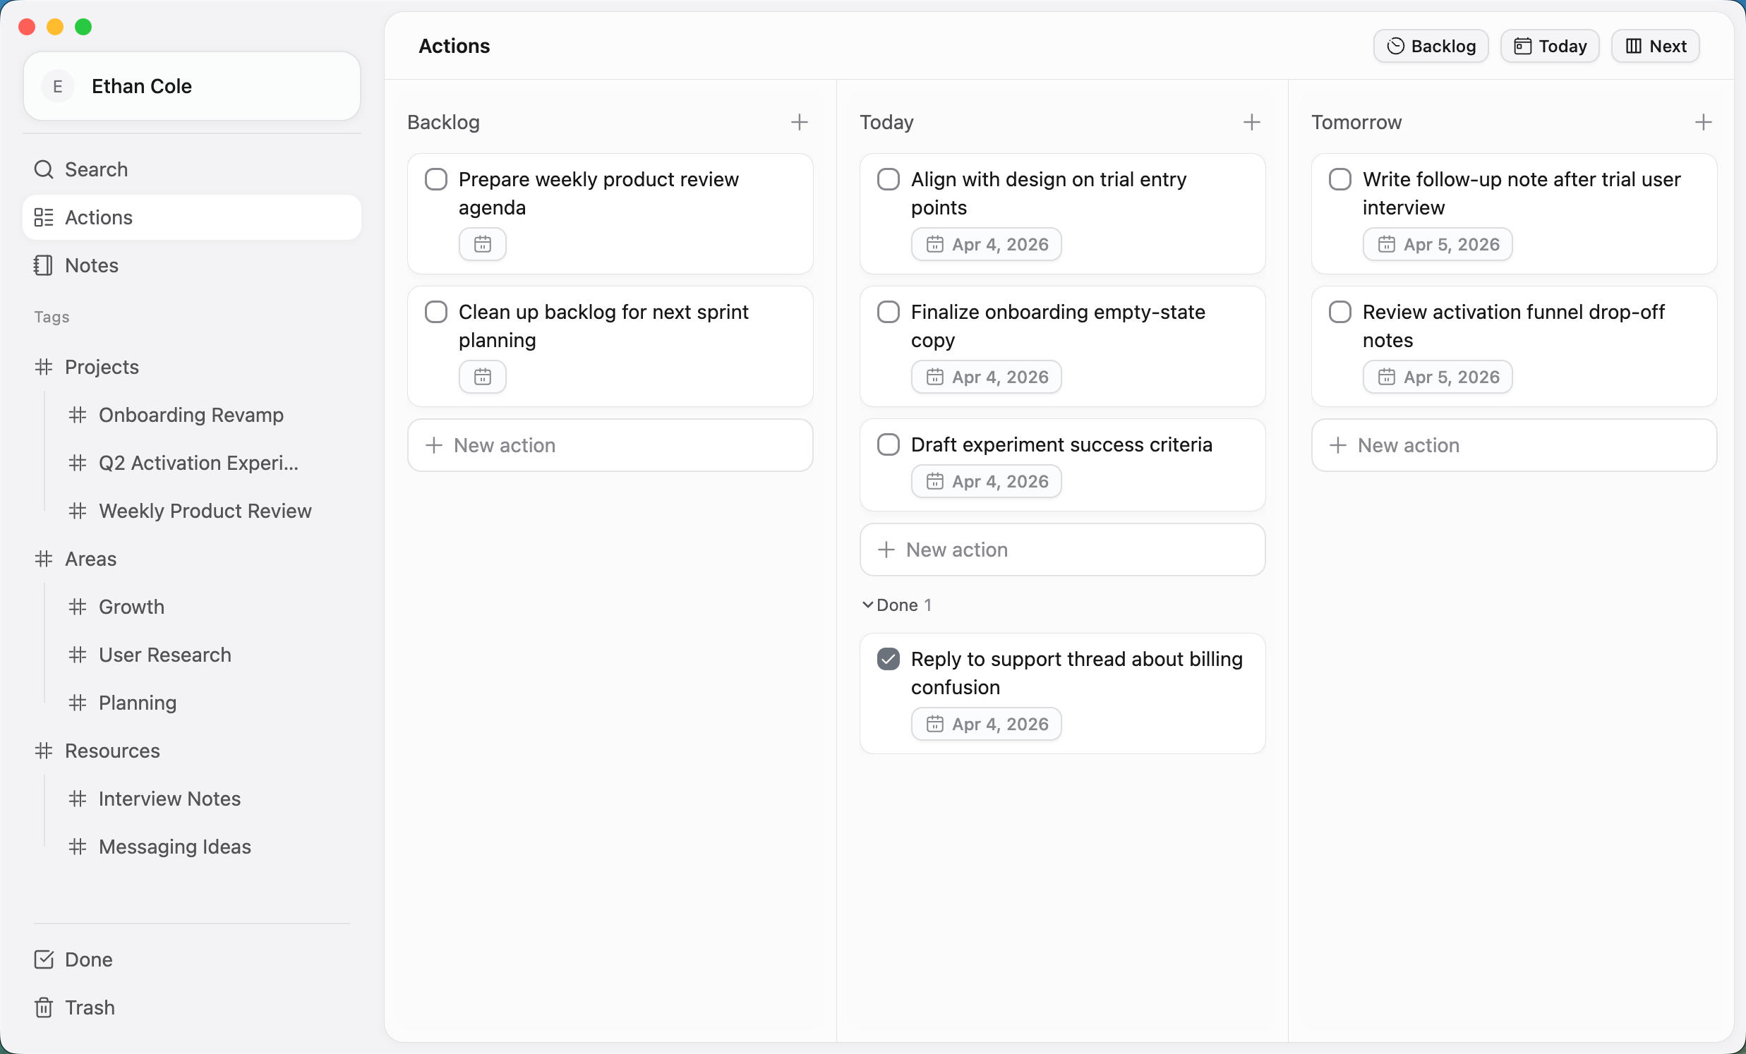Open the Trash
The width and height of the screenshot is (1746, 1054).
pyautogui.click(x=90, y=1007)
